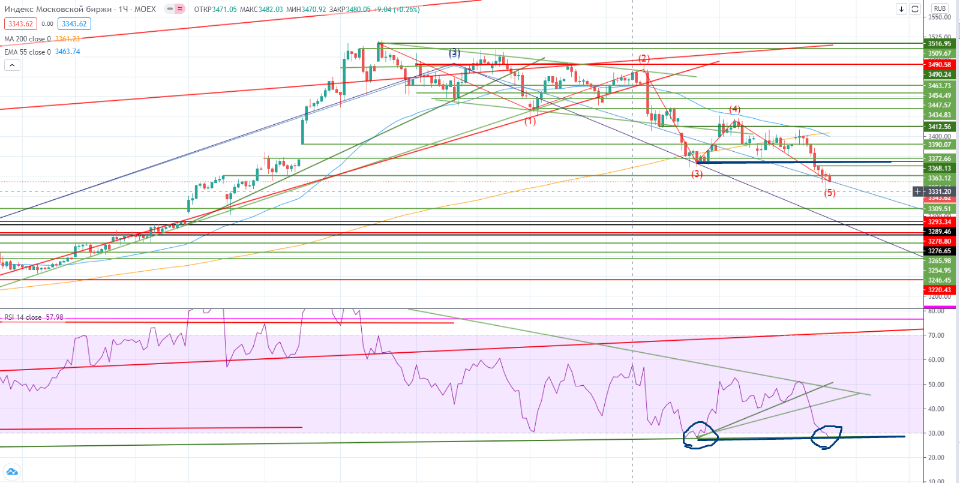This screenshot has width=960, height=483.
Task: Select the RSI 14 close indicator
Action: (x=23, y=317)
